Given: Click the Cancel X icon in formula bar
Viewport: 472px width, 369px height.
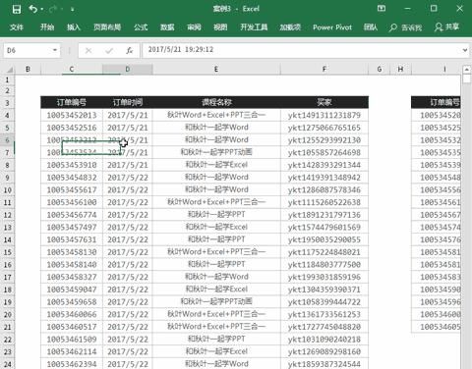Looking at the screenshot, I should [x=88, y=50].
